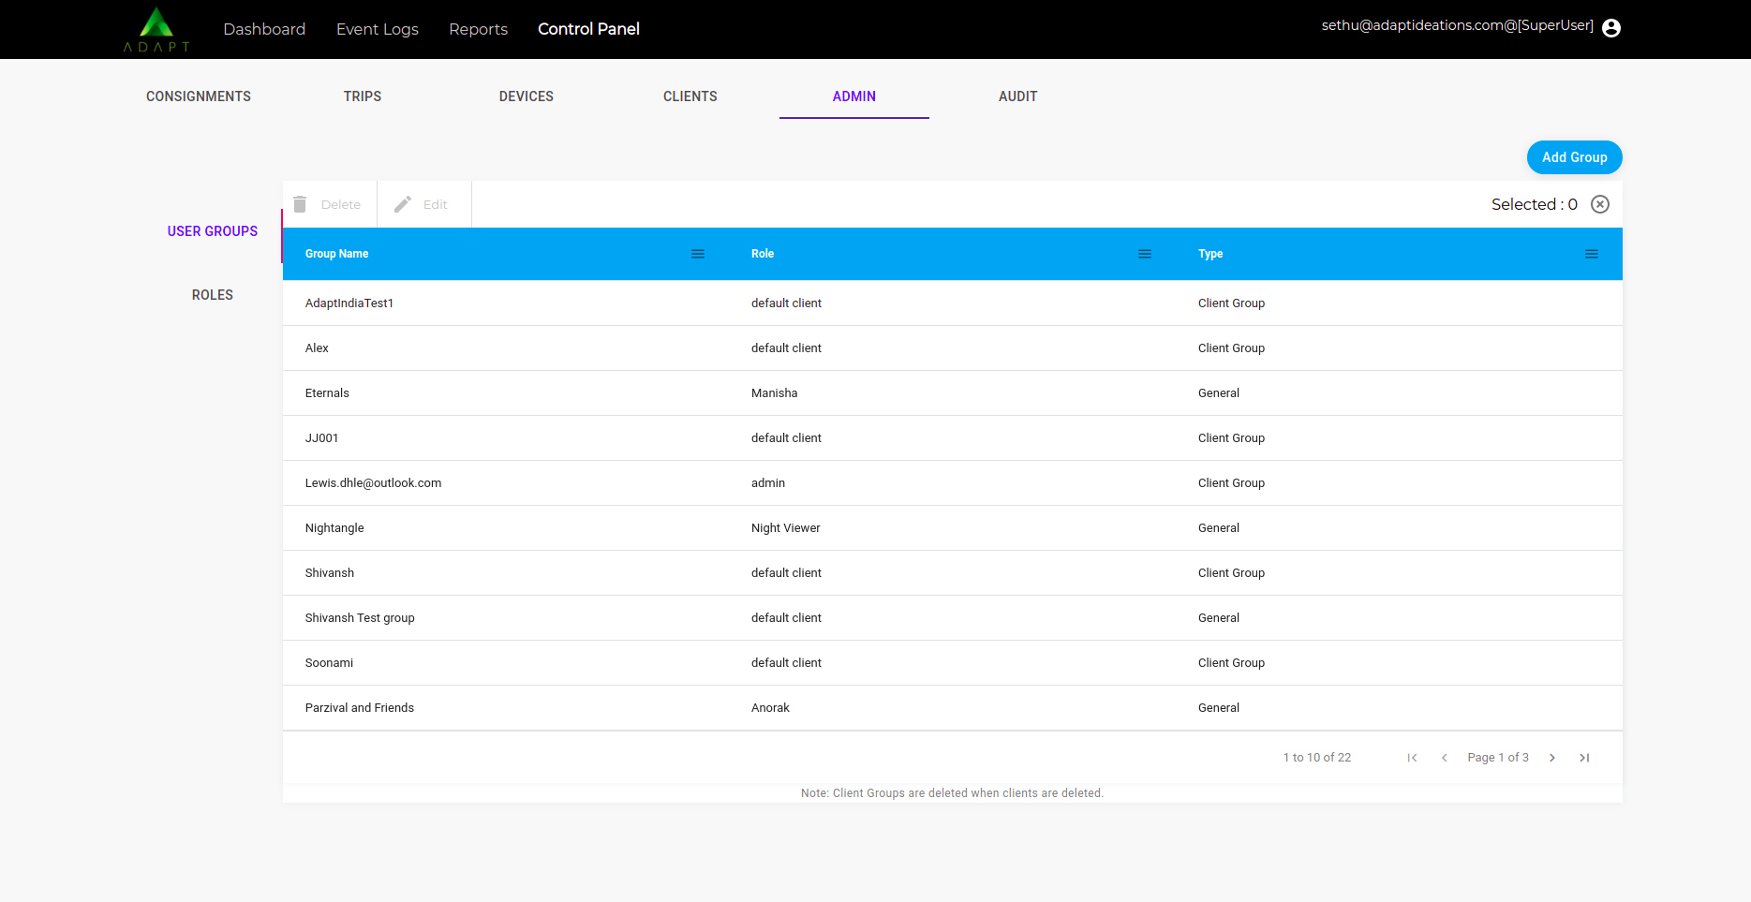This screenshot has height=902, width=1751.
Task: Open the user account profile icon
Action: point(1611,28)
